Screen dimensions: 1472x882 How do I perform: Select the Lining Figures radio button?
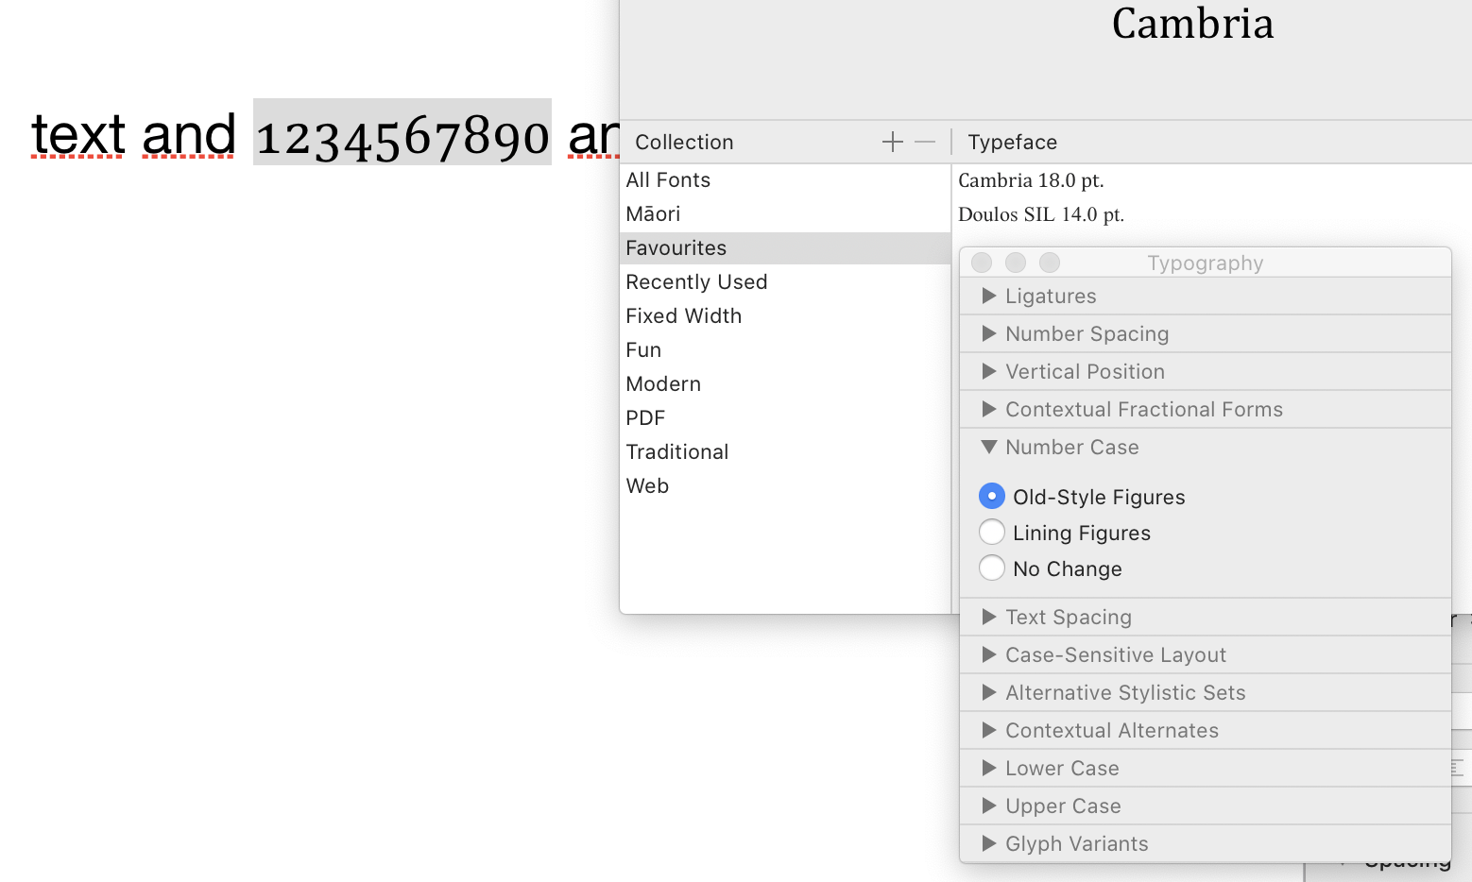point(992,532)
